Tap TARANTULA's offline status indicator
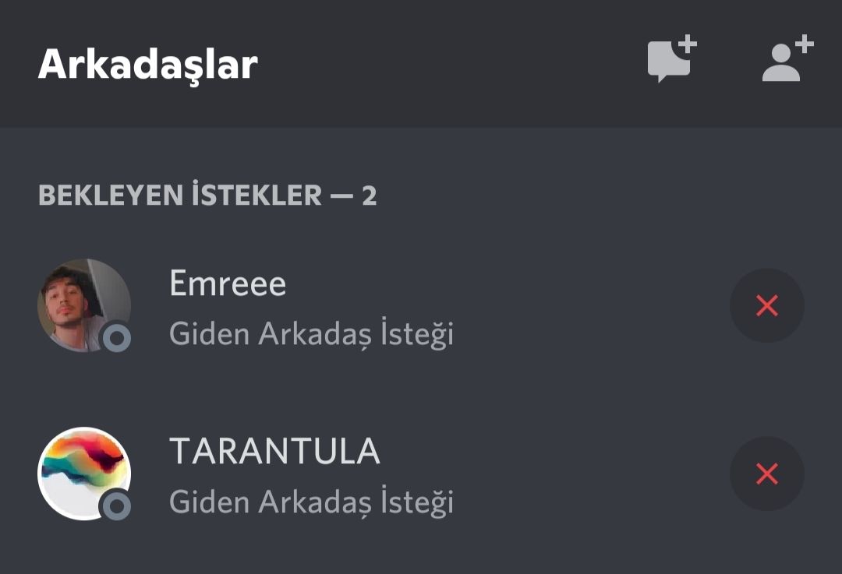 pyautogui.click(x=117, y=506)
